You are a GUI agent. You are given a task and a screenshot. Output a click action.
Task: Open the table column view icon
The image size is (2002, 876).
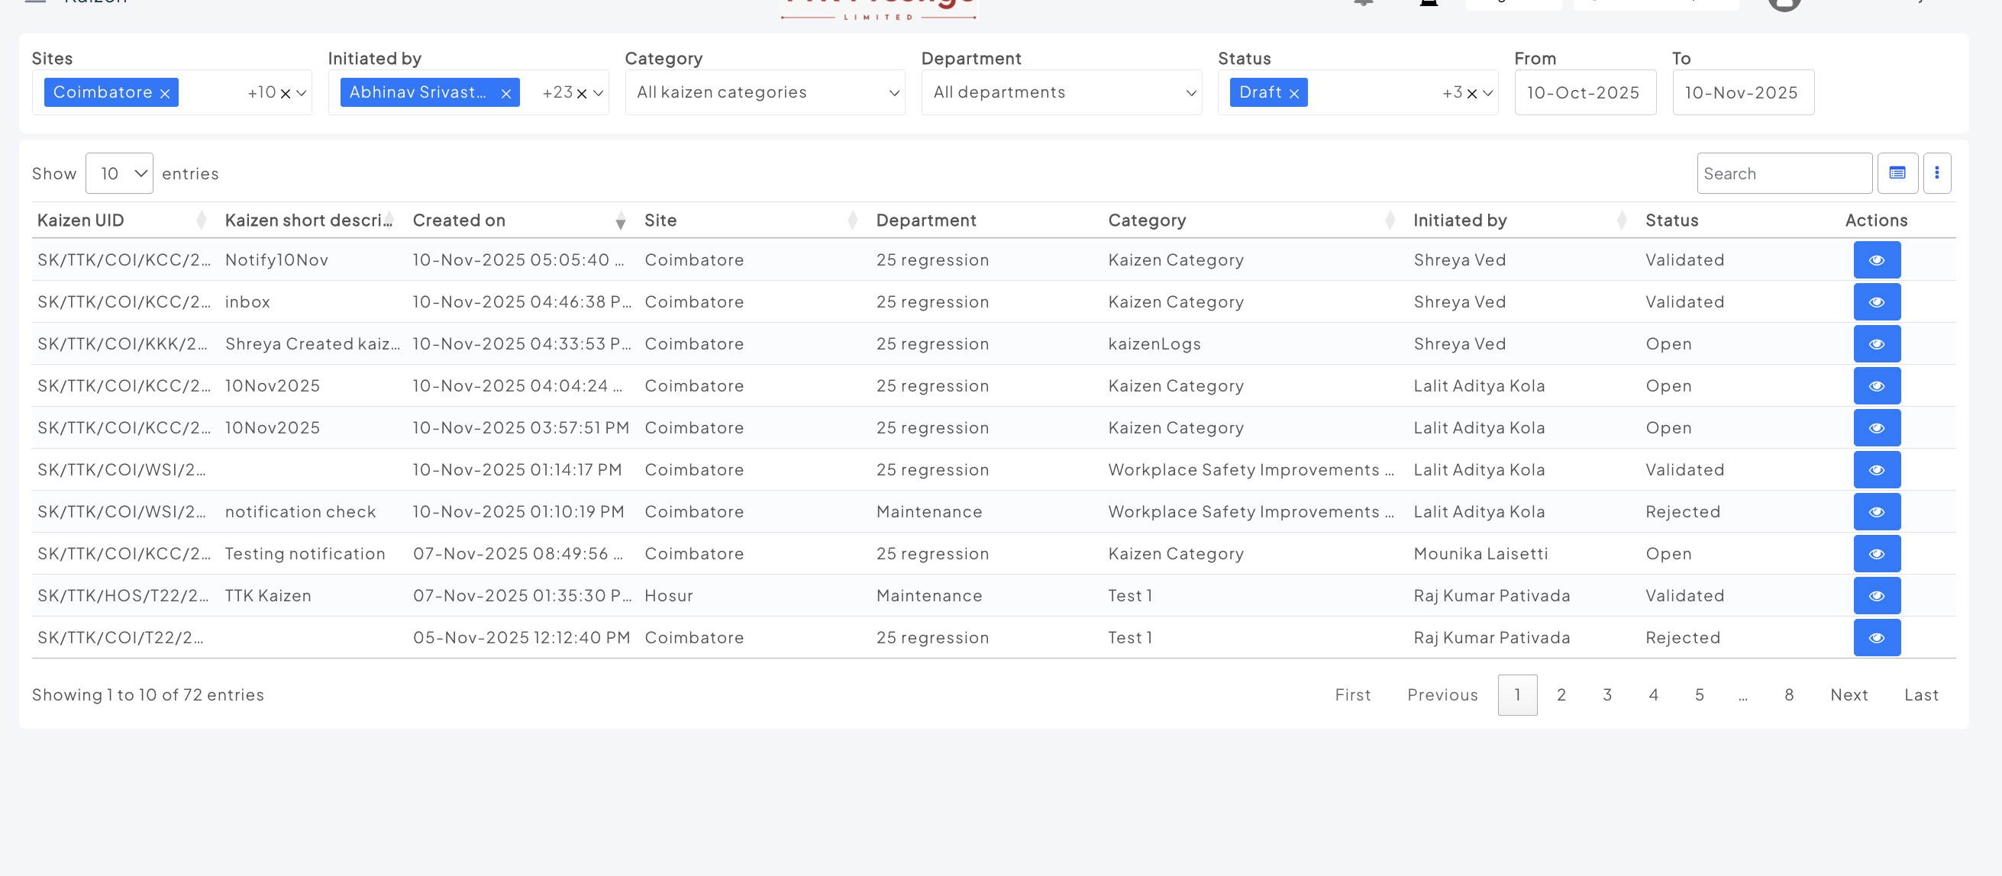tap(1897, 173)
